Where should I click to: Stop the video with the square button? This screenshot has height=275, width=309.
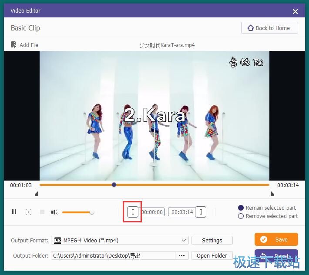point(42,212)
